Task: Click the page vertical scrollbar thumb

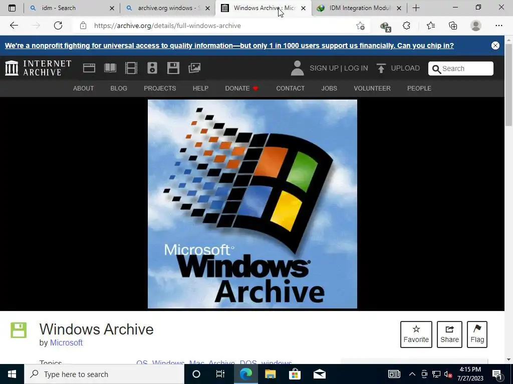Action: tap(508, 85)
